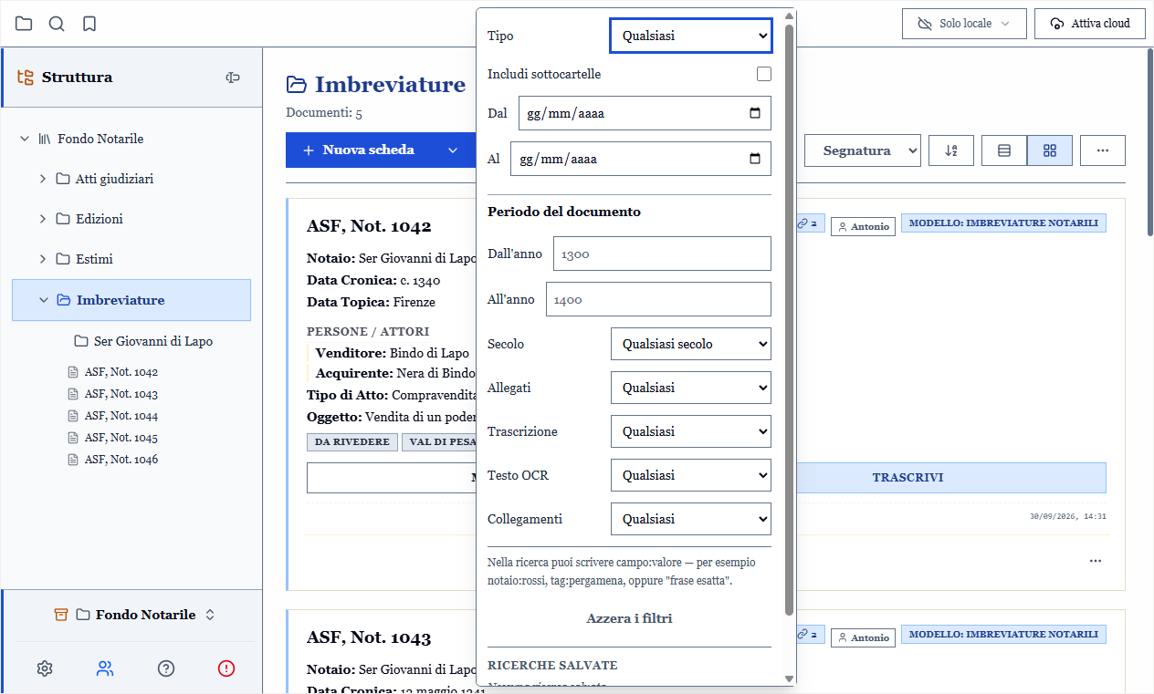
Task: Open search via magnifier icon
Action: click(x=57, y=24)
